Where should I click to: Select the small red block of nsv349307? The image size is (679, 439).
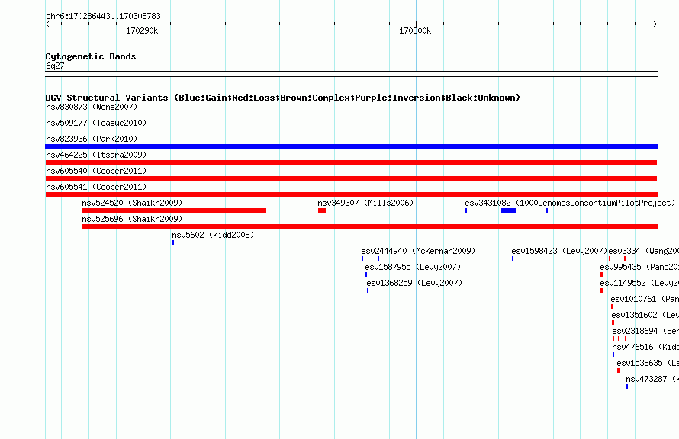pos(322,210)
